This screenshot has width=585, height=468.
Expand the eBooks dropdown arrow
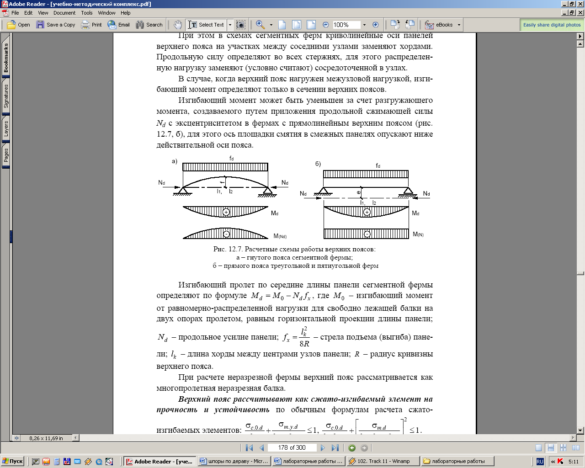pyautogui.click(x=459, y=25)
